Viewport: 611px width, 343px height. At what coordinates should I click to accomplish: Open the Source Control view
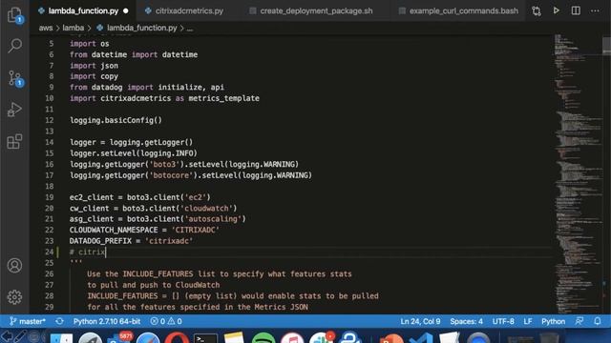15,78
